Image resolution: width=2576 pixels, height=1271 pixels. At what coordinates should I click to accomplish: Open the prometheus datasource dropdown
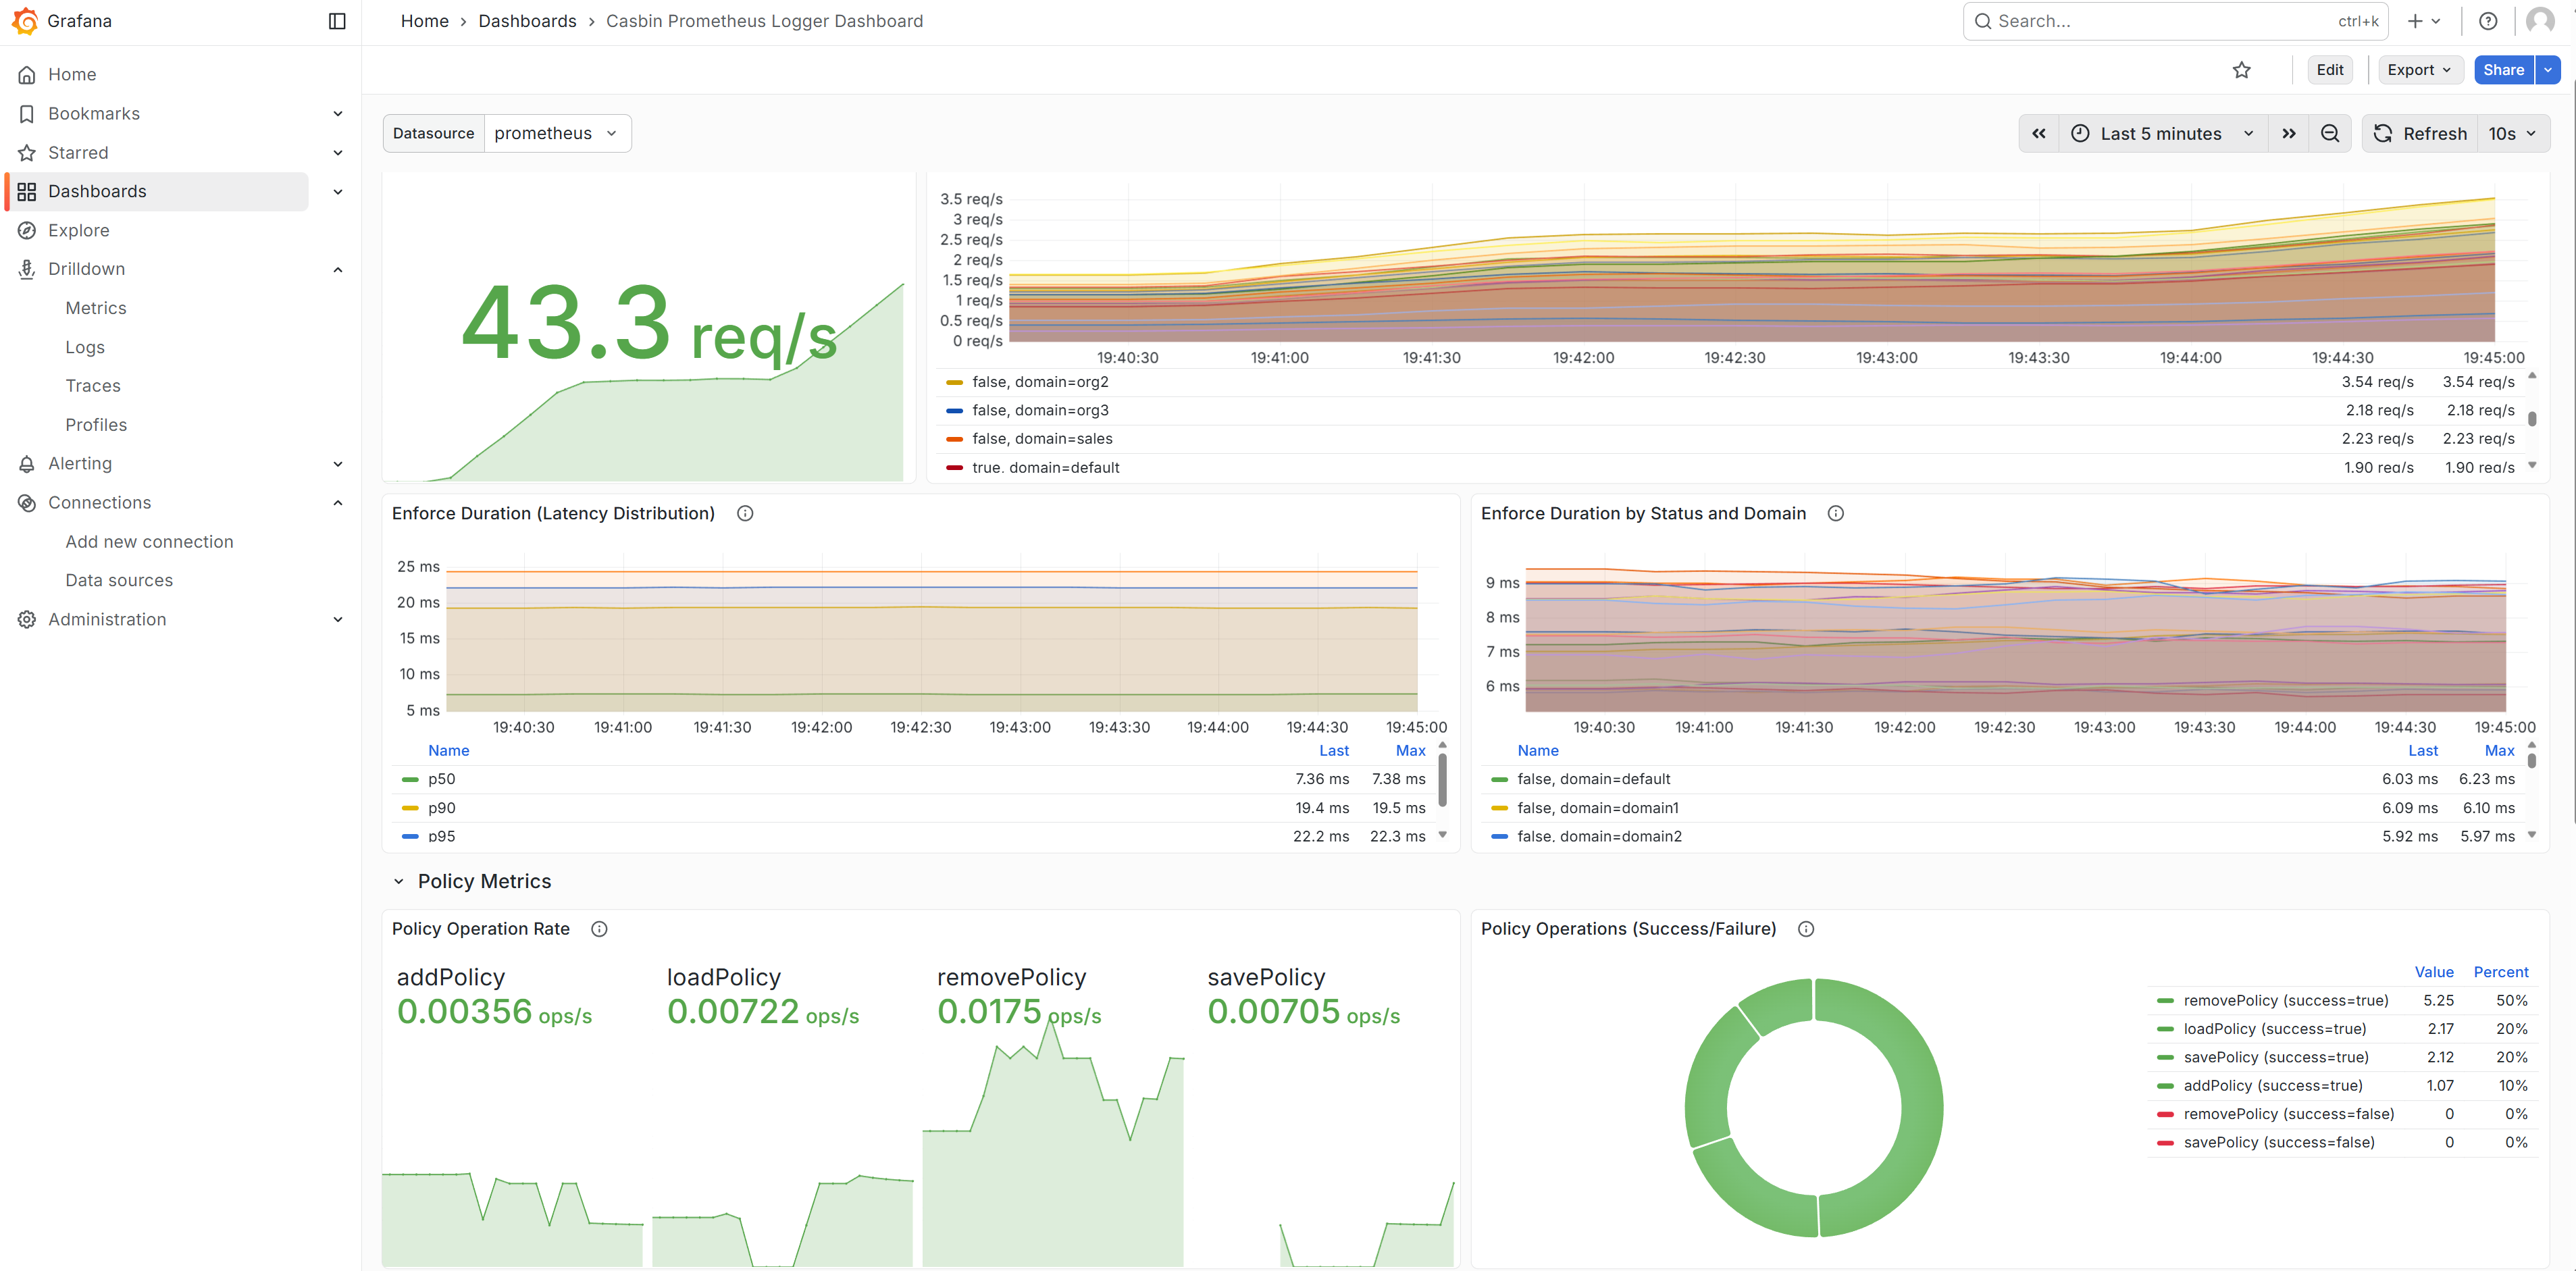click(x=557, y=134)
